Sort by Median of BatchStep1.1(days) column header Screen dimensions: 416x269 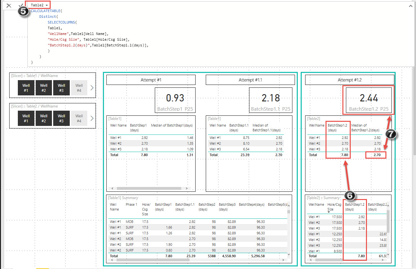click(x=267, y=128)
